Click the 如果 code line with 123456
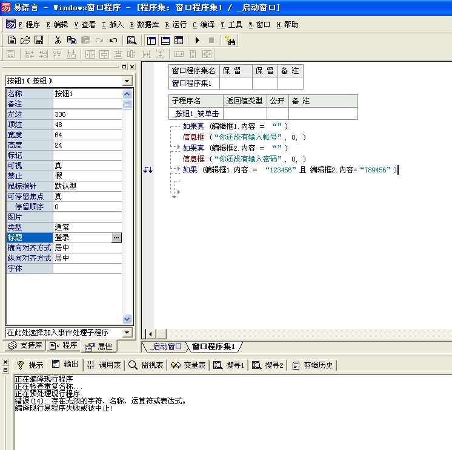This screenshot has height=450, width=452. (290, 170)
